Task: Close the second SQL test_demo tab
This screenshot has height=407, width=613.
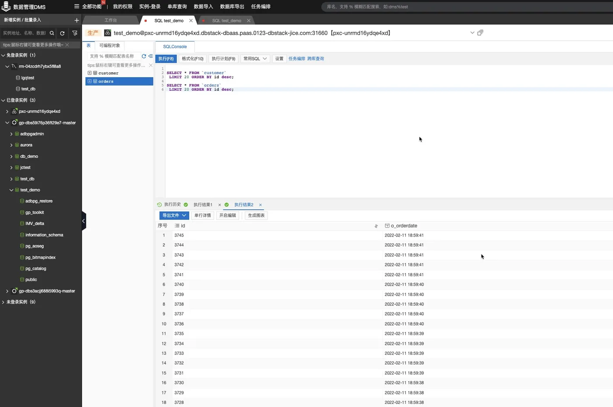Action: (x=249, y=21)
